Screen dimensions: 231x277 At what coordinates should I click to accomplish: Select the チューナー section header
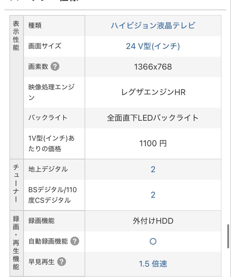coord(16,184)
